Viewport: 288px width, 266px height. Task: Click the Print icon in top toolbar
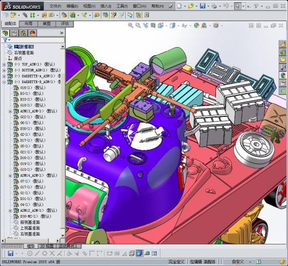214,6
